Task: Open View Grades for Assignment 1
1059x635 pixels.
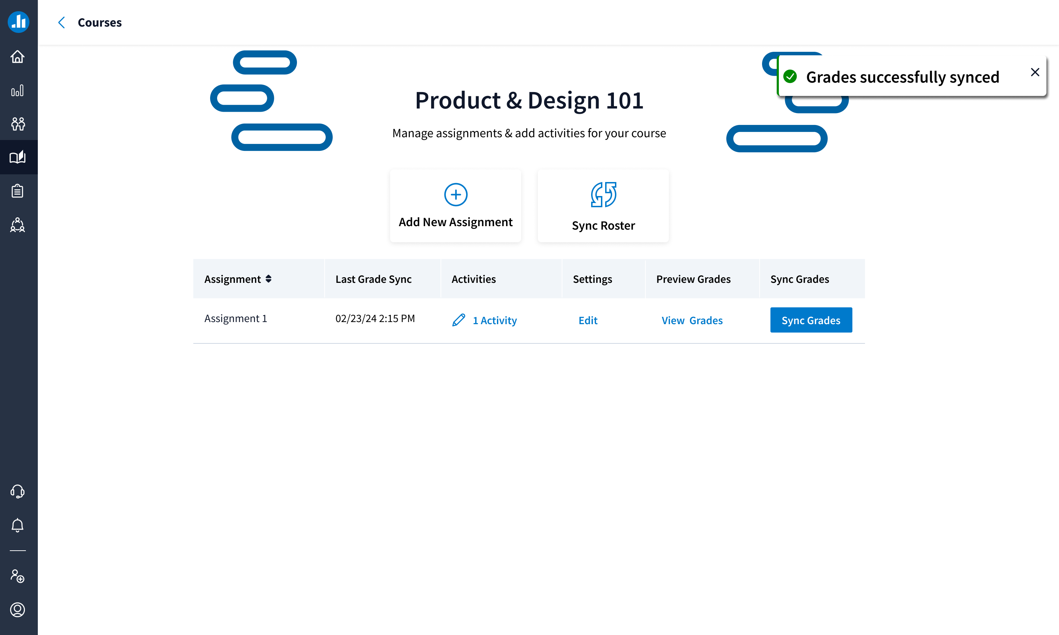Action: pyautogui.click(x=691, y=320)
